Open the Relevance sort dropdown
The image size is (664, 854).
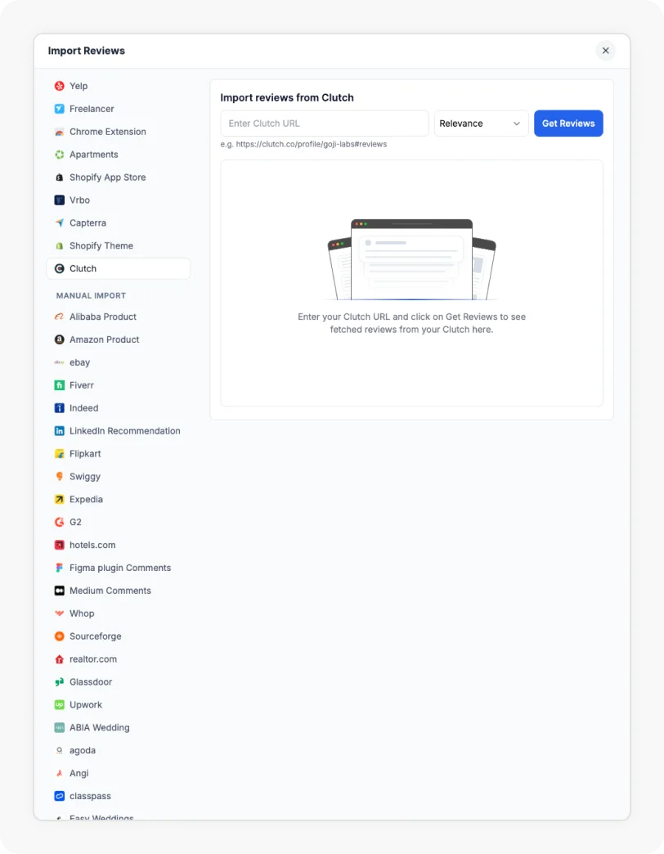point(481,124)
